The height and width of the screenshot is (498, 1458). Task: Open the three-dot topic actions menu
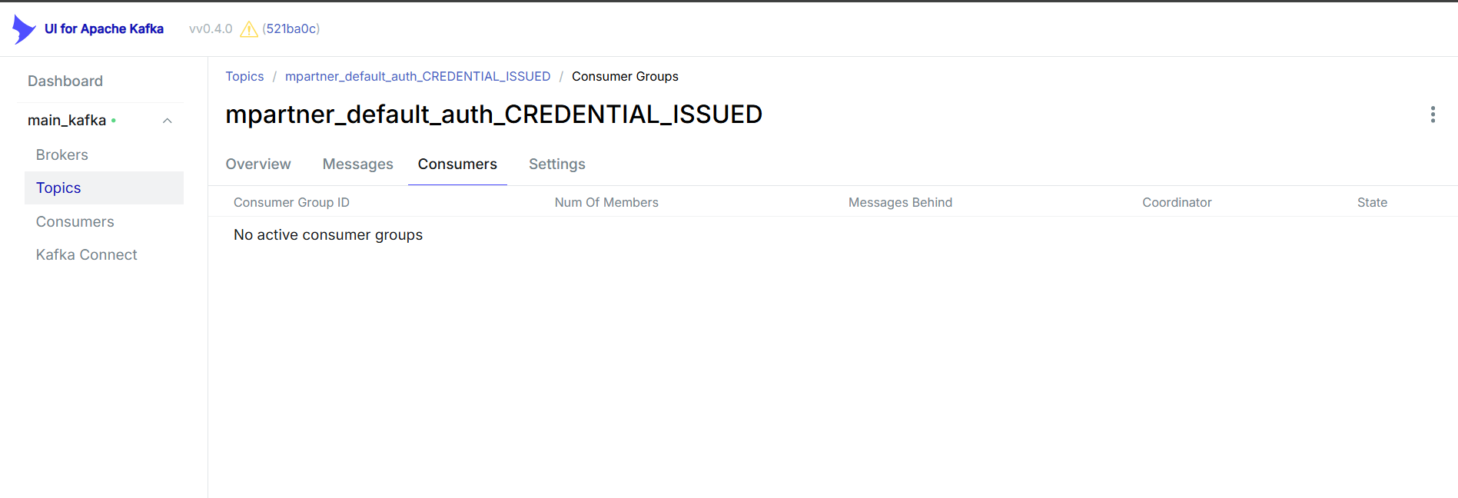[x=1432, y=115]
